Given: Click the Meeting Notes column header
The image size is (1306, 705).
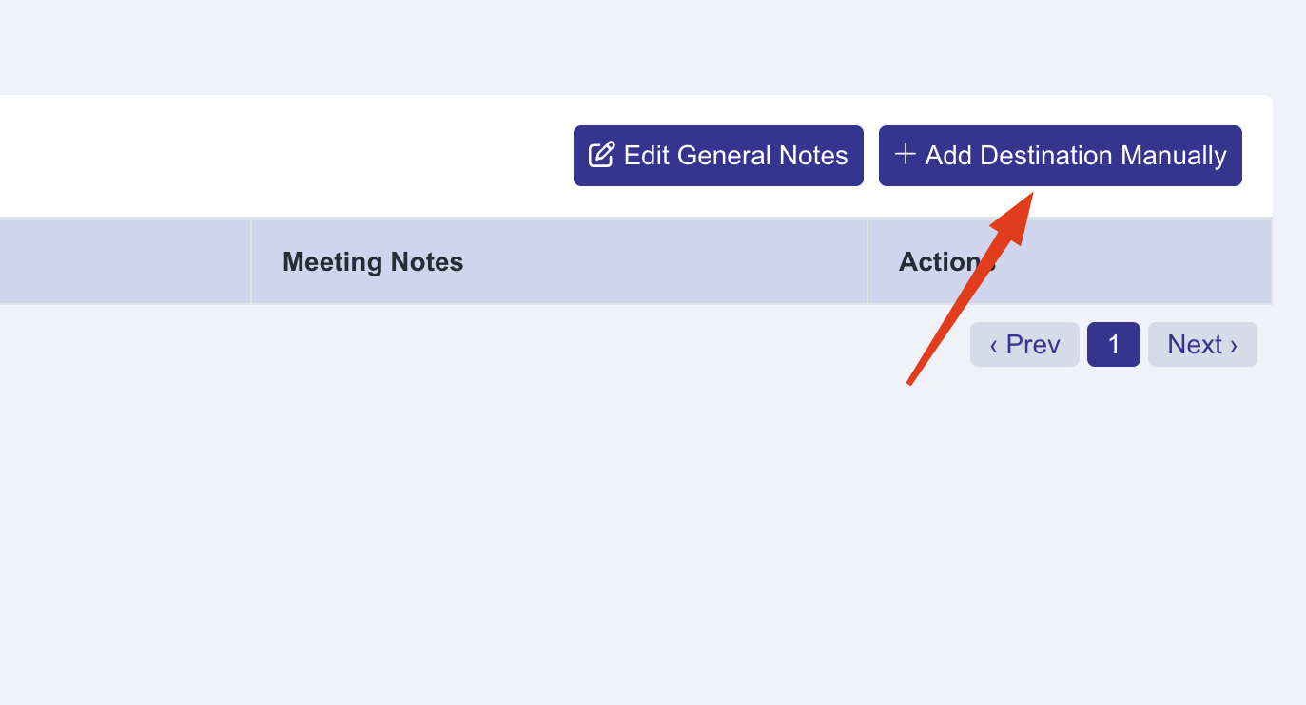Looking at the screenshot, I should [372, 261].
